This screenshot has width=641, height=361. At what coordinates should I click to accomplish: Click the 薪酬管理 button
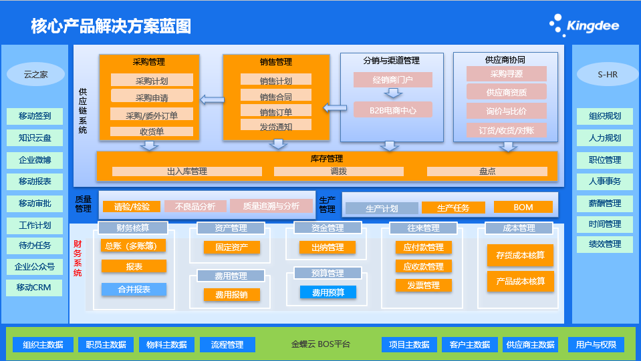coord(604,203)
